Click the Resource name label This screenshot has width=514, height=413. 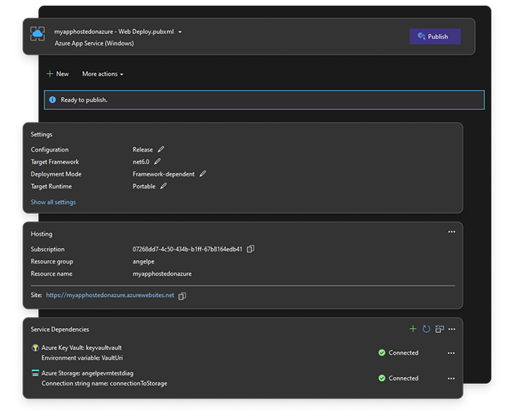pyautogui.click(x=52, y=274)
